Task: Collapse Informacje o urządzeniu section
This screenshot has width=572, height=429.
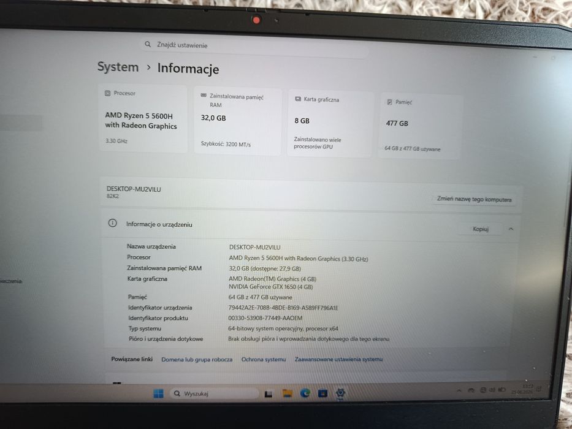Action: 511,229
